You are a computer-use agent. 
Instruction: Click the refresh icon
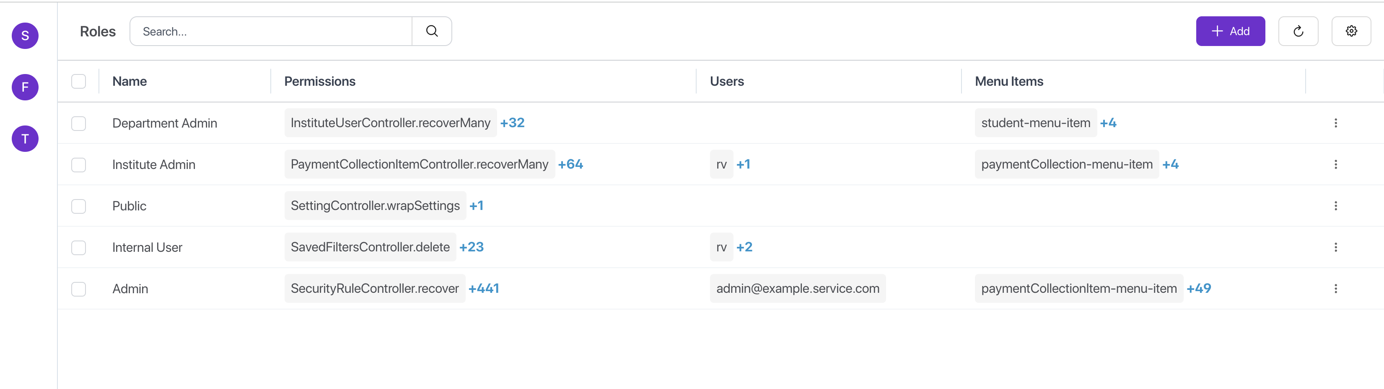pos(1298,31)
